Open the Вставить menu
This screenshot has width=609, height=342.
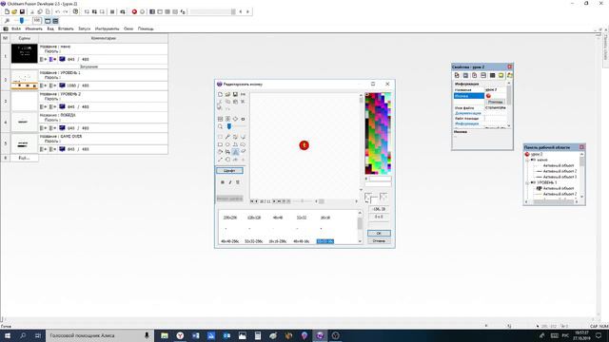point(66,28)
